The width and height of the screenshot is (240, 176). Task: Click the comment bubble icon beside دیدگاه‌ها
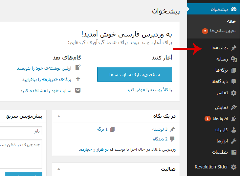click(x=233, y=82)
